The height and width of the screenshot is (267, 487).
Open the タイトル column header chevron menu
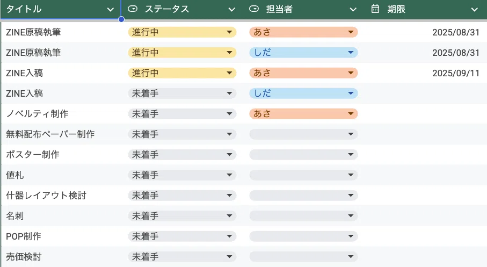click(x=110, y=10)
